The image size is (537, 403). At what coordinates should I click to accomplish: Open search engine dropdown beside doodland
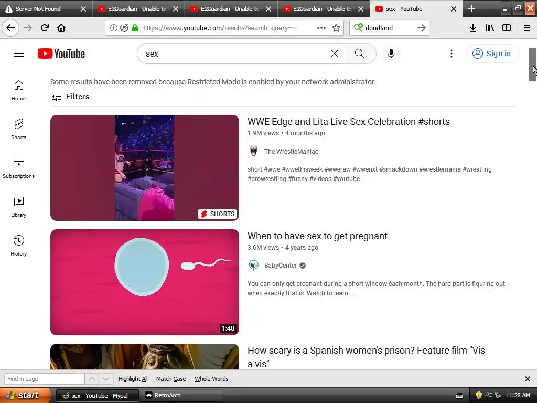coord(358,27)
